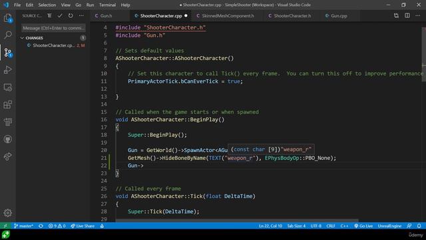Open Source Control more actions menu
Viewport: 426px width, 240px height.
pyautogui.click(x=81, y=16)
